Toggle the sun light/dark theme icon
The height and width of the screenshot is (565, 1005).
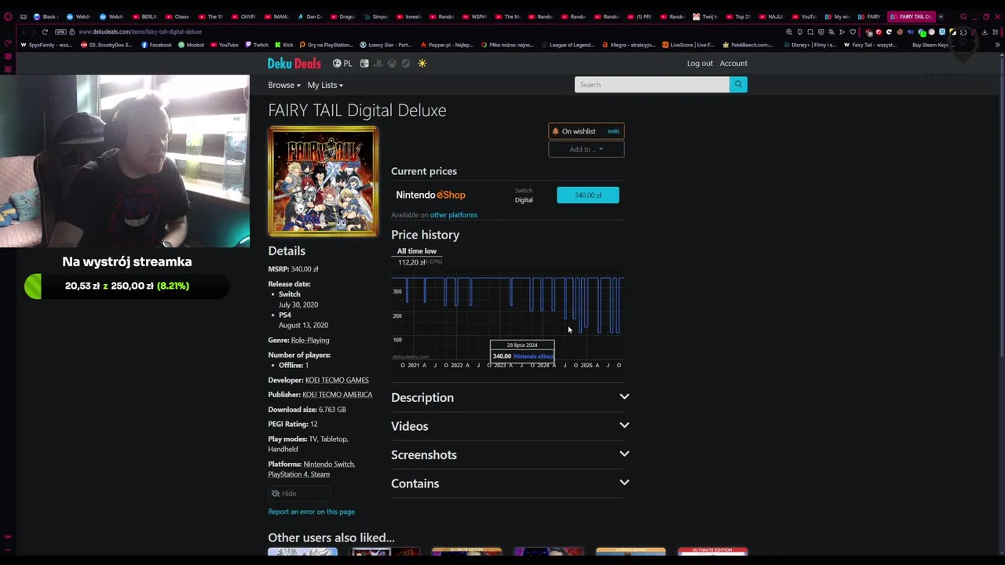click(422, 64)
